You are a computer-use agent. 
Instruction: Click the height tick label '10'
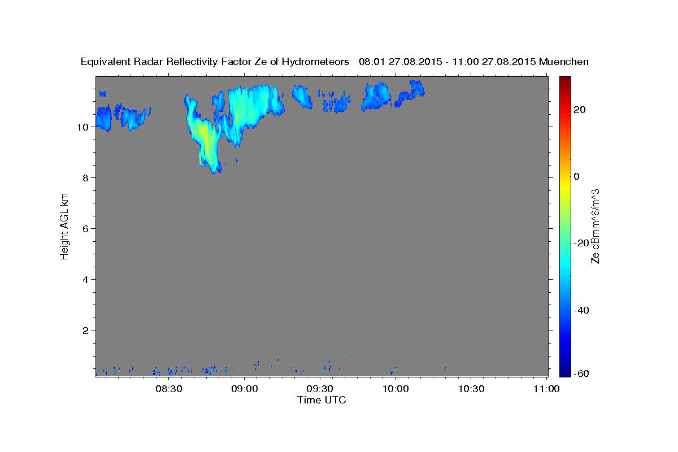[x=84, y=127]
